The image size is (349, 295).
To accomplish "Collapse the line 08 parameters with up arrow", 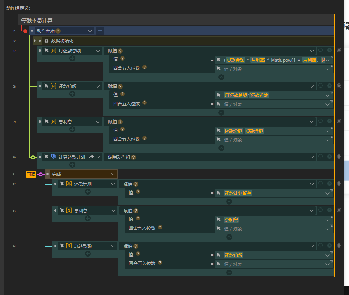I will pyautogui.click(x=221, y=113).
